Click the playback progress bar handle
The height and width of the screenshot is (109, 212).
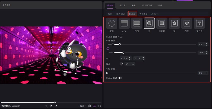(x=55, y=102)
